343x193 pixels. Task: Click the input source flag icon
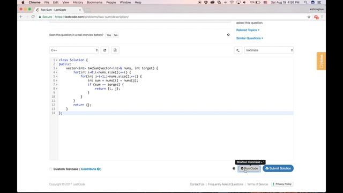pos(265,2)
